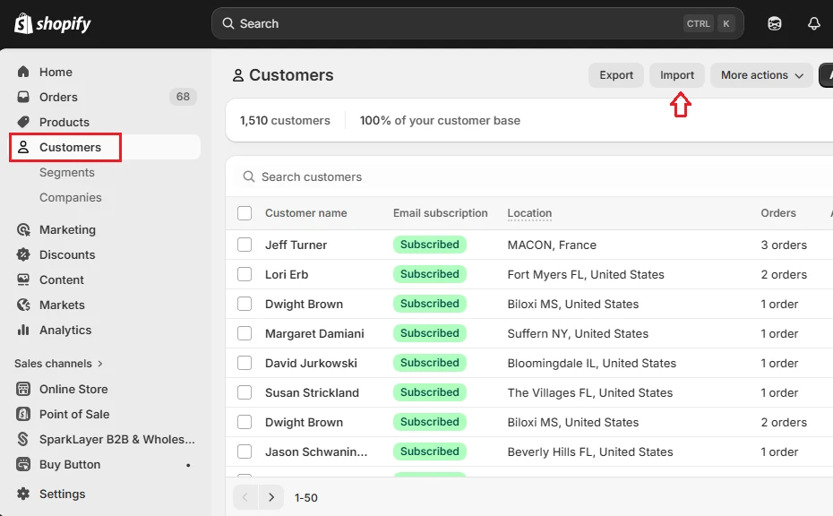Image resolution: width=833 pixels, height=516 pixels.
Task: Expand the Sales channels section
Action: pos(57,363)
